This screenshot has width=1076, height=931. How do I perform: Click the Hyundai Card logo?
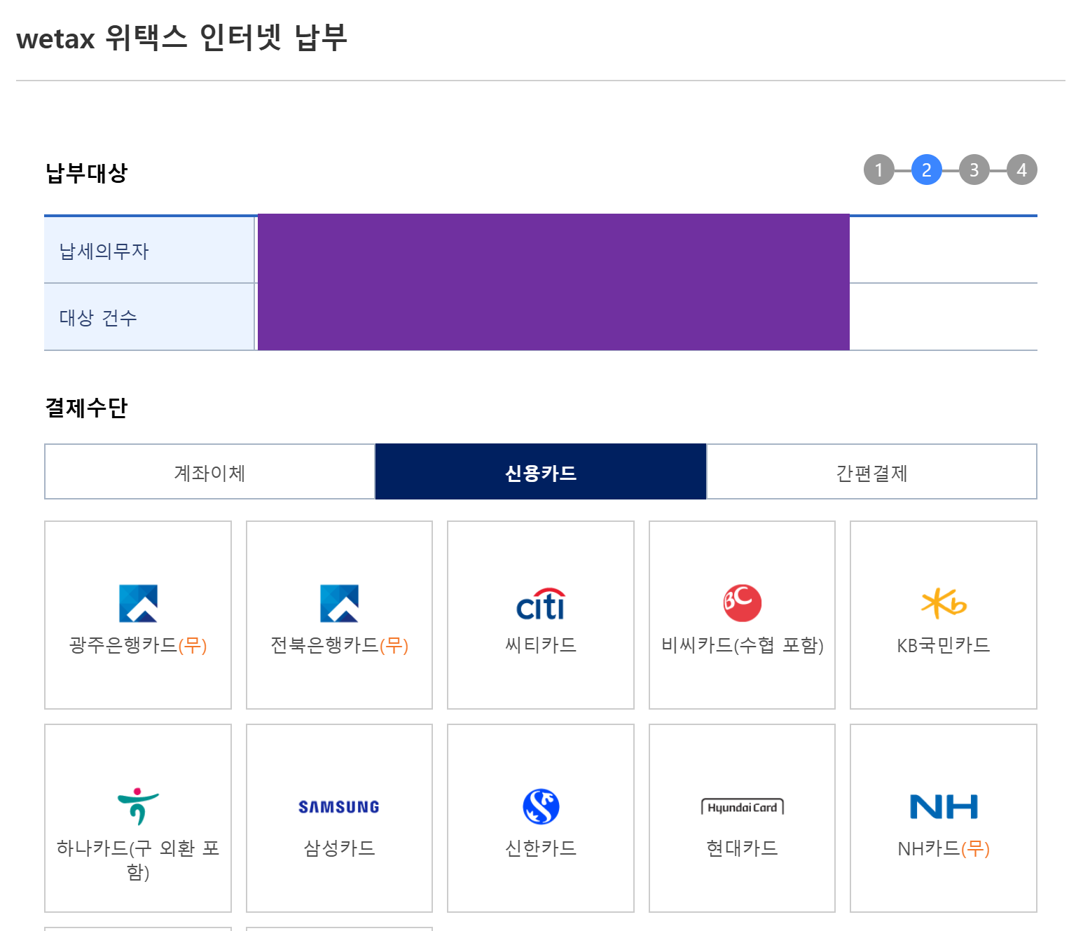(x=741, y=806)
